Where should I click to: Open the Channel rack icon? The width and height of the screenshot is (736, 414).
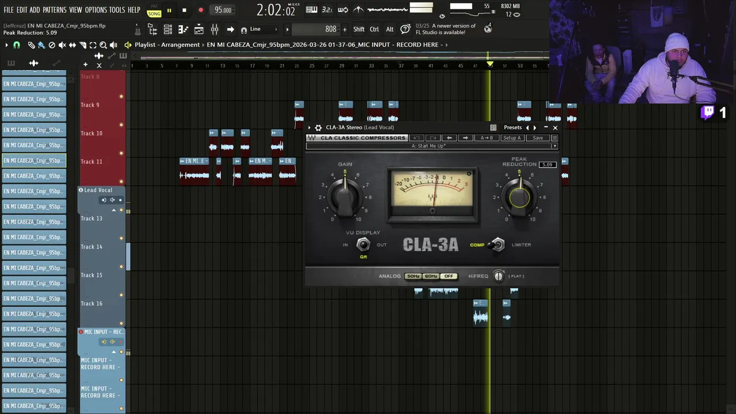click(168, 29)
